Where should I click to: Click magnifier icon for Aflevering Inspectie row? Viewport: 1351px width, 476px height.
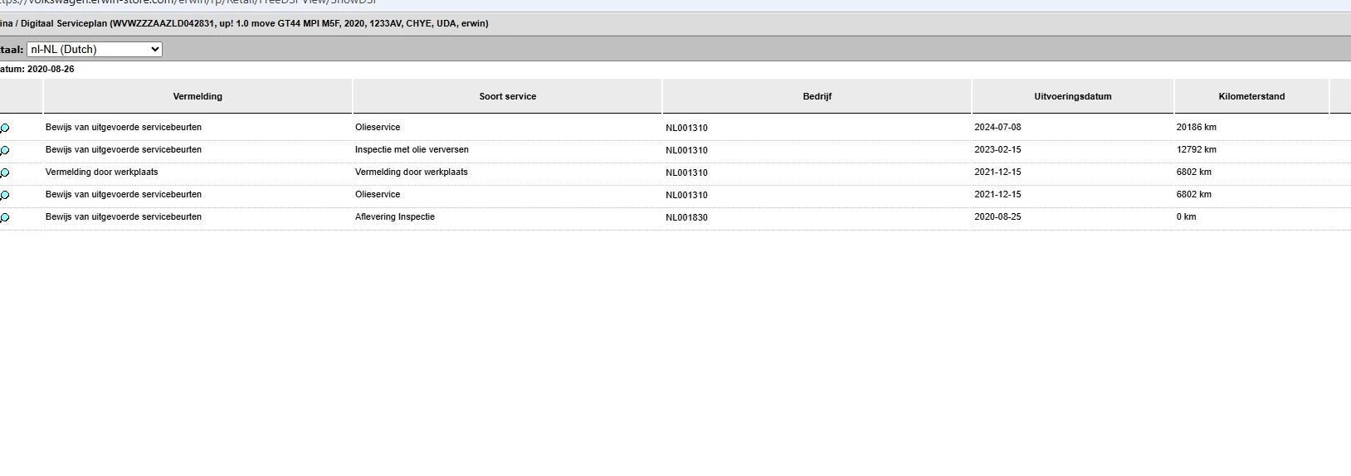[5, 218]
